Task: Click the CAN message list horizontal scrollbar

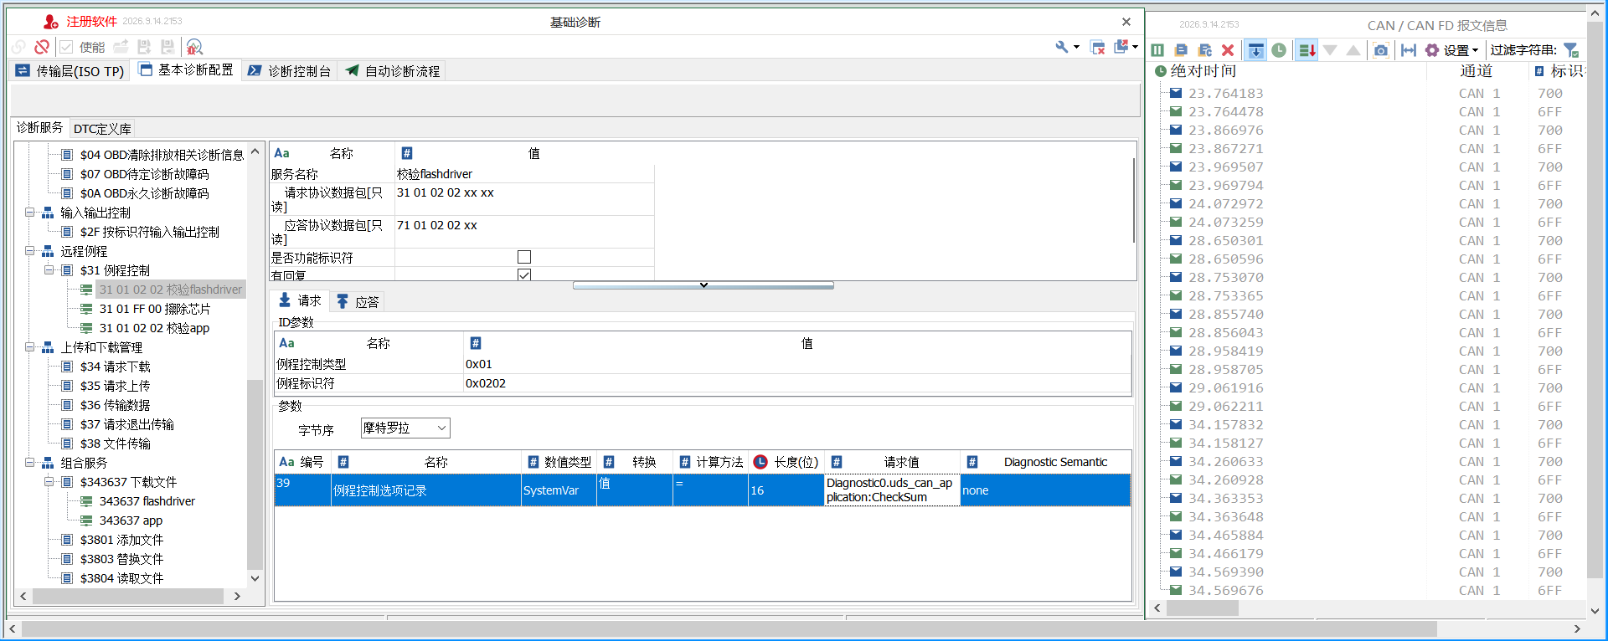Action: (x=1202, y=608)
